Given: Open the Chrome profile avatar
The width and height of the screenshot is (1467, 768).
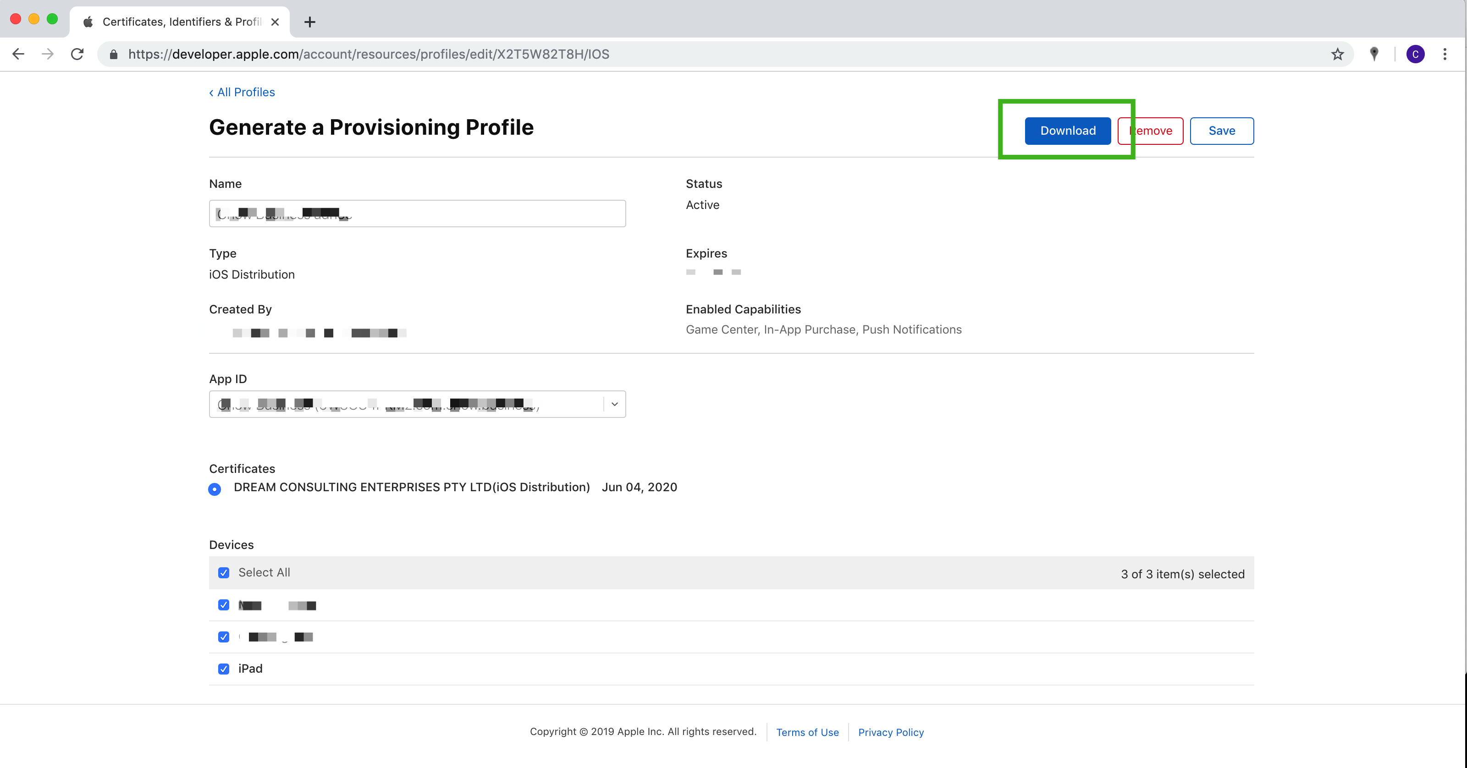Looking at the screenshot, I should (1415, 54).
